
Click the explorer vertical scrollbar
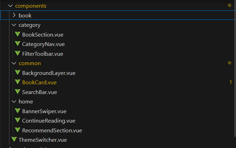235,69
